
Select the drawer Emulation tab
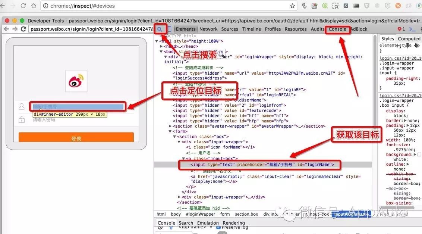(x=208, y=223)
